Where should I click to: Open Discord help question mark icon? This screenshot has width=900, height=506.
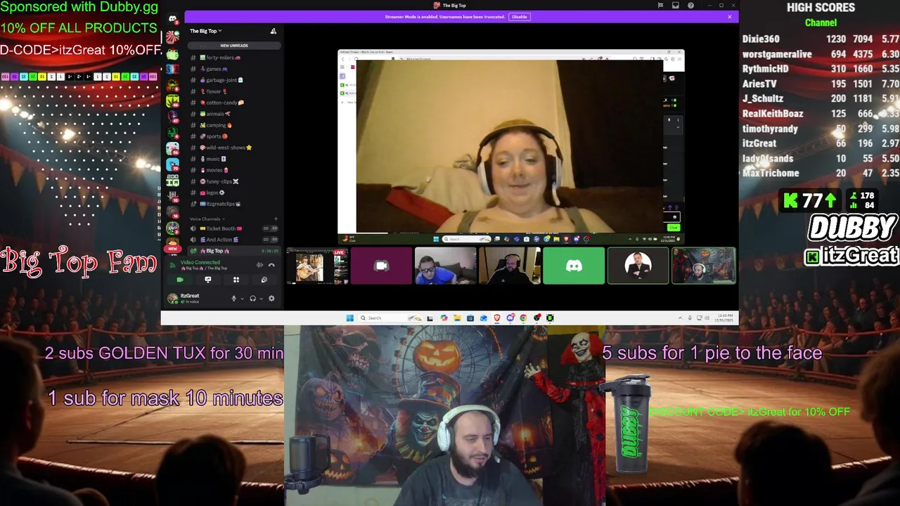[x=691, y=6]
